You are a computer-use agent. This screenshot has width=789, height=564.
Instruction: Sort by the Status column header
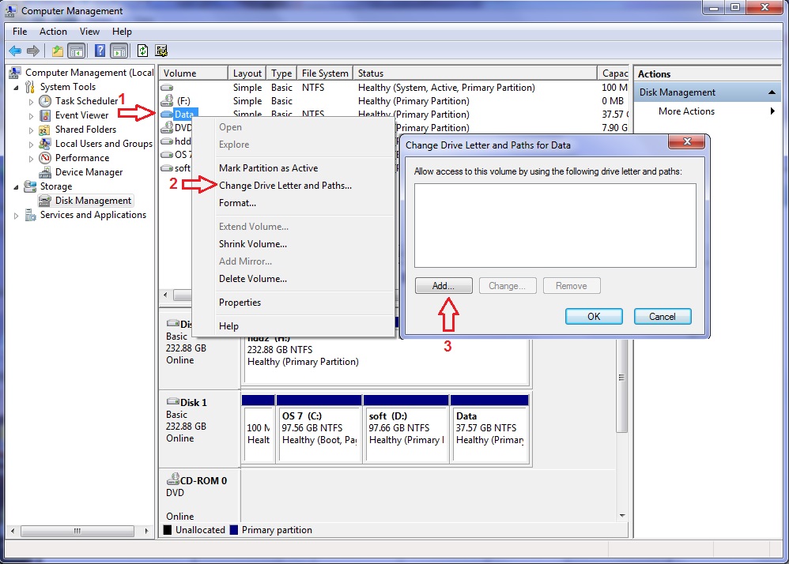(474, 73)
